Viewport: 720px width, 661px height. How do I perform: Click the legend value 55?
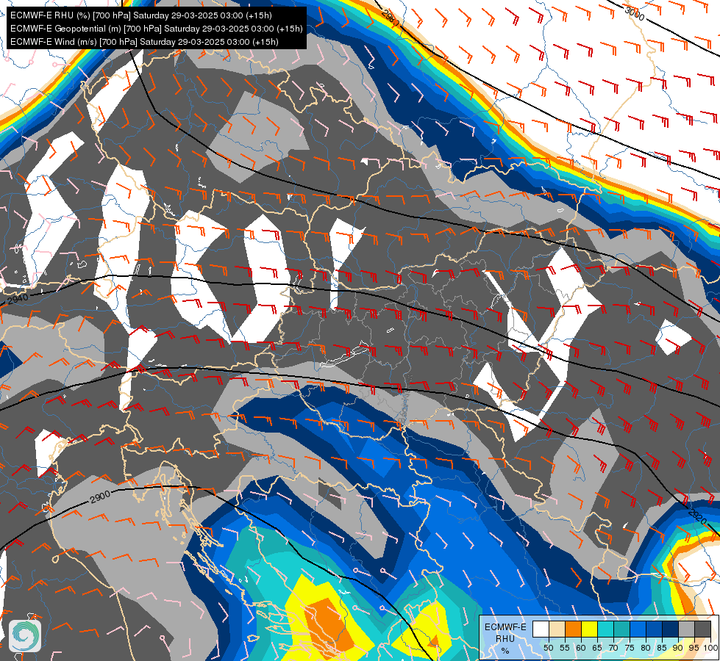pyautogui.click(x=565, y=648)
